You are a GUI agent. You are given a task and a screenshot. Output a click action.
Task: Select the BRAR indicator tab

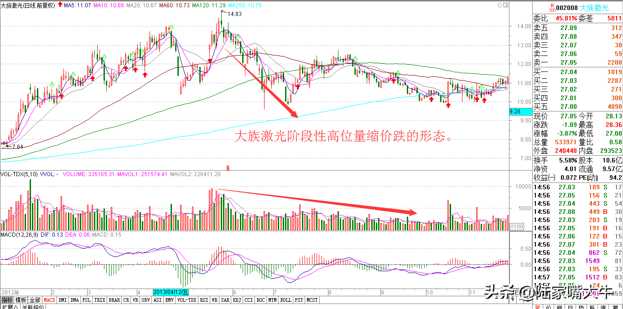click(x=114, y=300)
